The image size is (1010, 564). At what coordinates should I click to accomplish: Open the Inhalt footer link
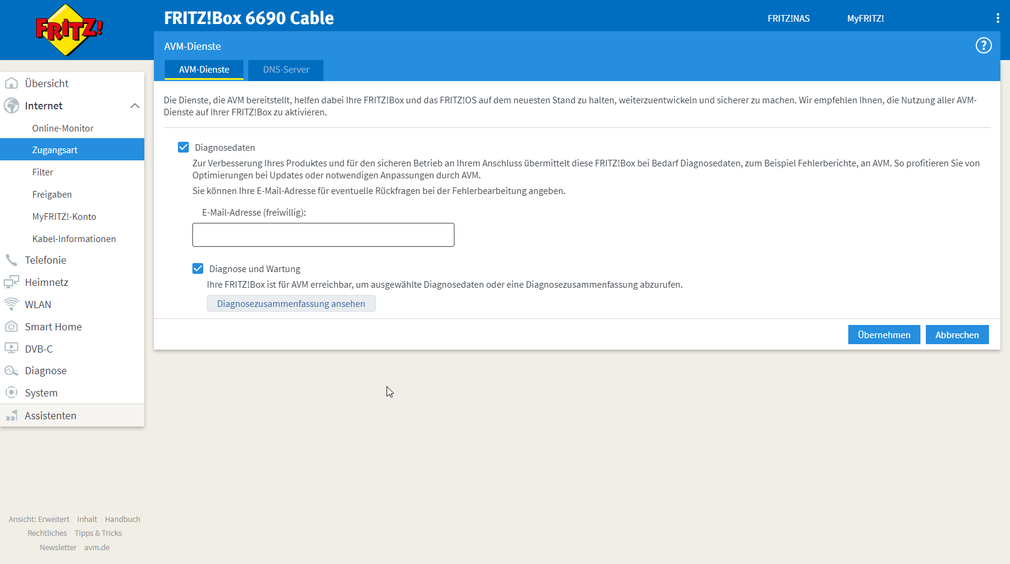[x=87, y=519]
